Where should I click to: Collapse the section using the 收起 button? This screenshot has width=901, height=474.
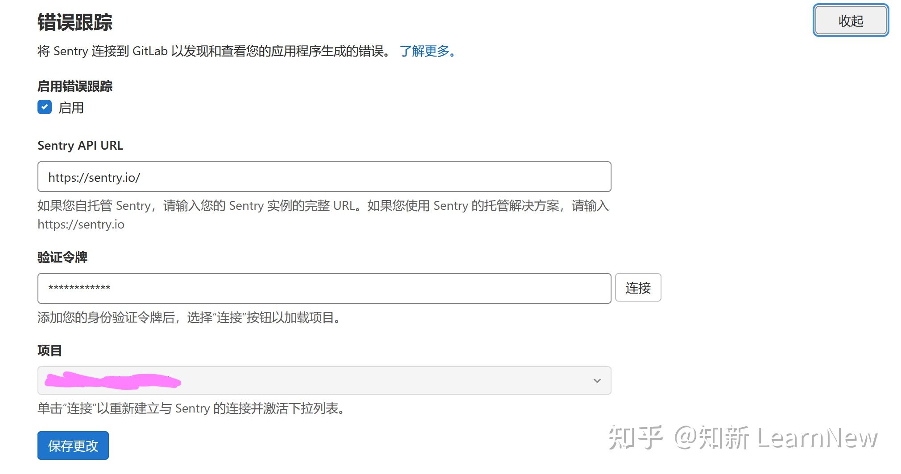tap(850, 20)
